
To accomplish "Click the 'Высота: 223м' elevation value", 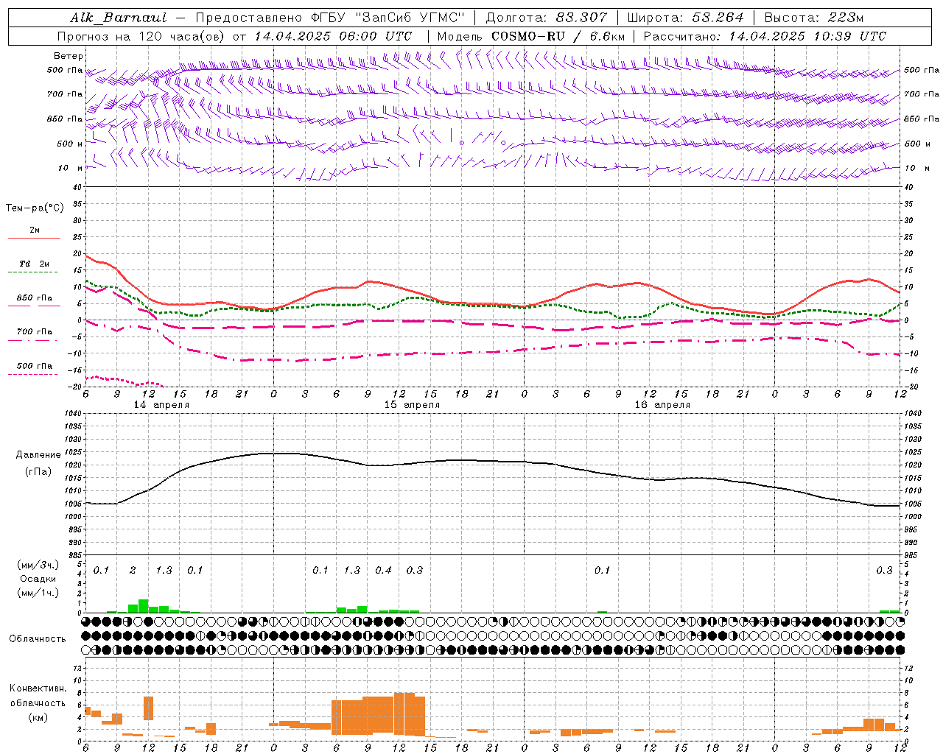I will (x=814, y=18).
